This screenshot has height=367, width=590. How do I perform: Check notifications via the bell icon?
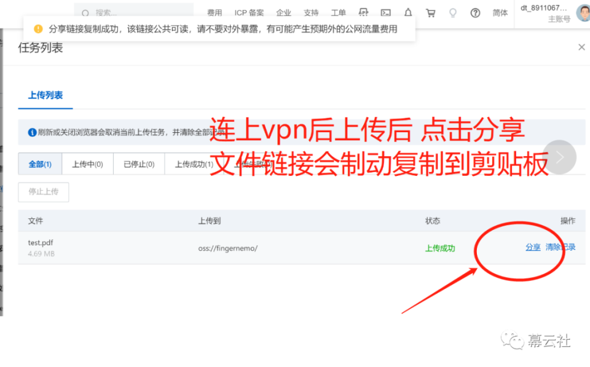(x=407, y=12)
